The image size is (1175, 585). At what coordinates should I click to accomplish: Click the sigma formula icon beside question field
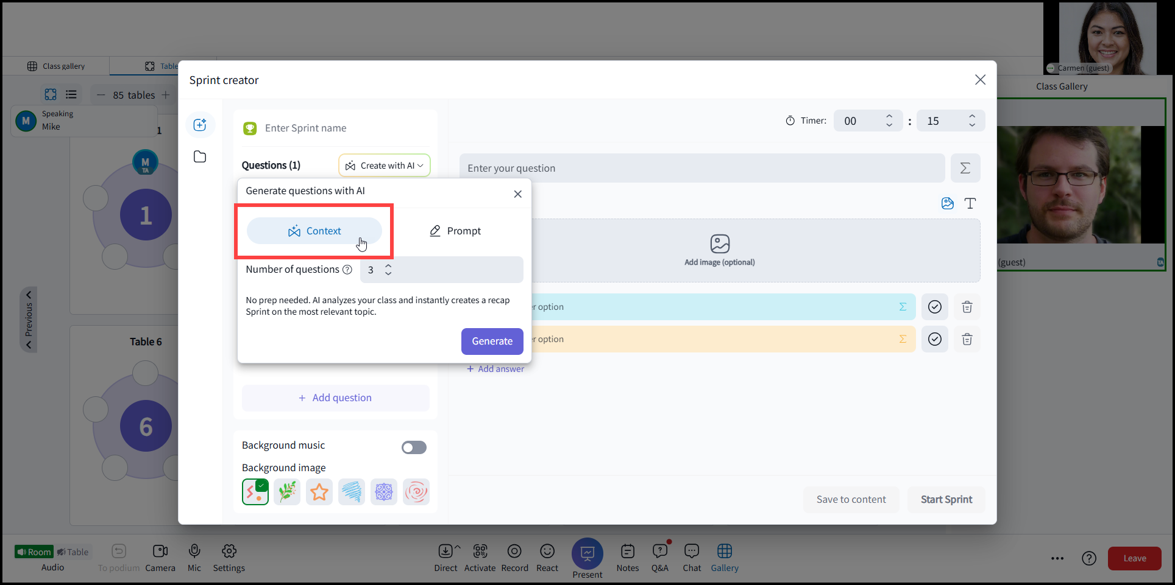[x=965, y=168]
